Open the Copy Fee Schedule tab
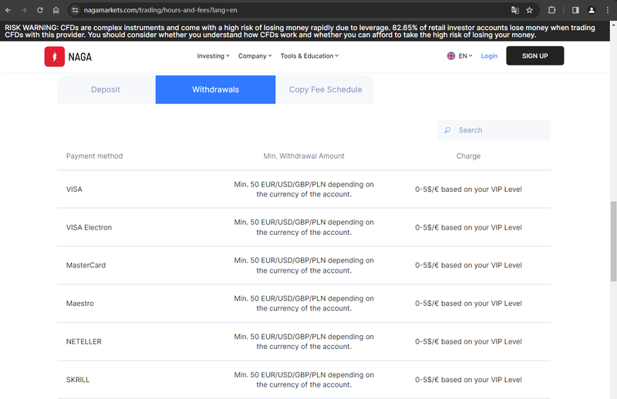 tap(325, 89)
